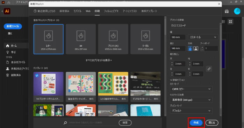This screenshot has width=244, height=128.
Task: Select デジタルサイネージ template
Action: click(x=145, y=87)
